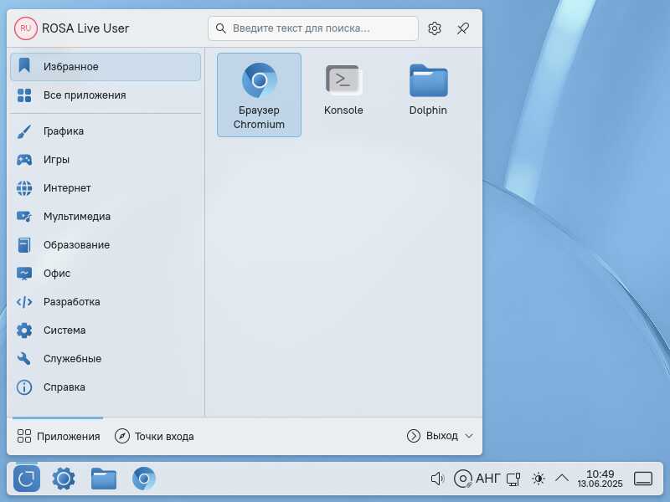Open the Справка category

coord(106,387)
